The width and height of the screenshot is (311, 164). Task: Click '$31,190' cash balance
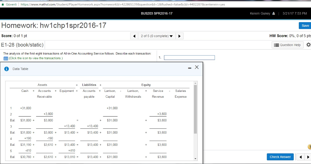(x=26, y=145)
